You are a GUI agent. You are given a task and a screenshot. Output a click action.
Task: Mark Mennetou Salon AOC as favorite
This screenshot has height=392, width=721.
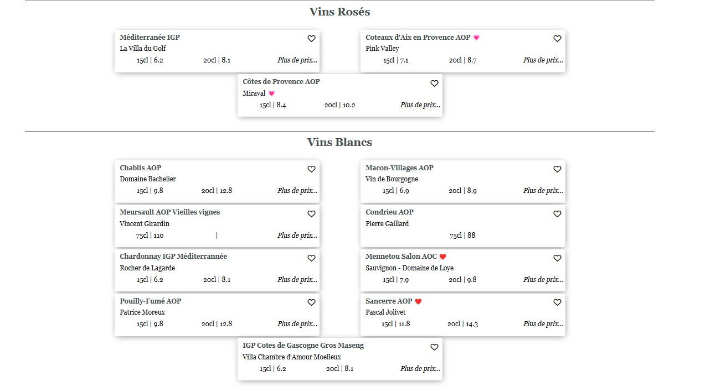tap(557, 258)
